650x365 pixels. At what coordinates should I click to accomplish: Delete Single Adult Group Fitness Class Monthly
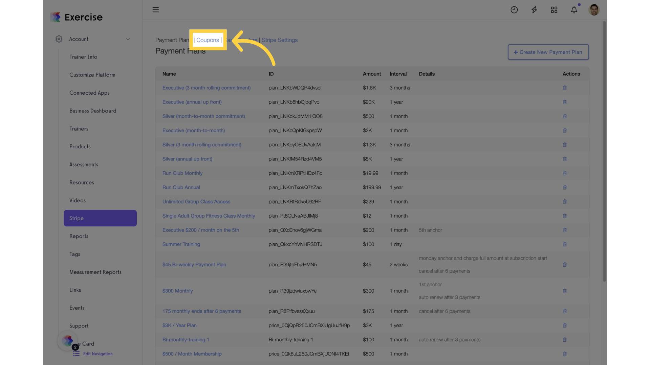click(x=564, y=216)
